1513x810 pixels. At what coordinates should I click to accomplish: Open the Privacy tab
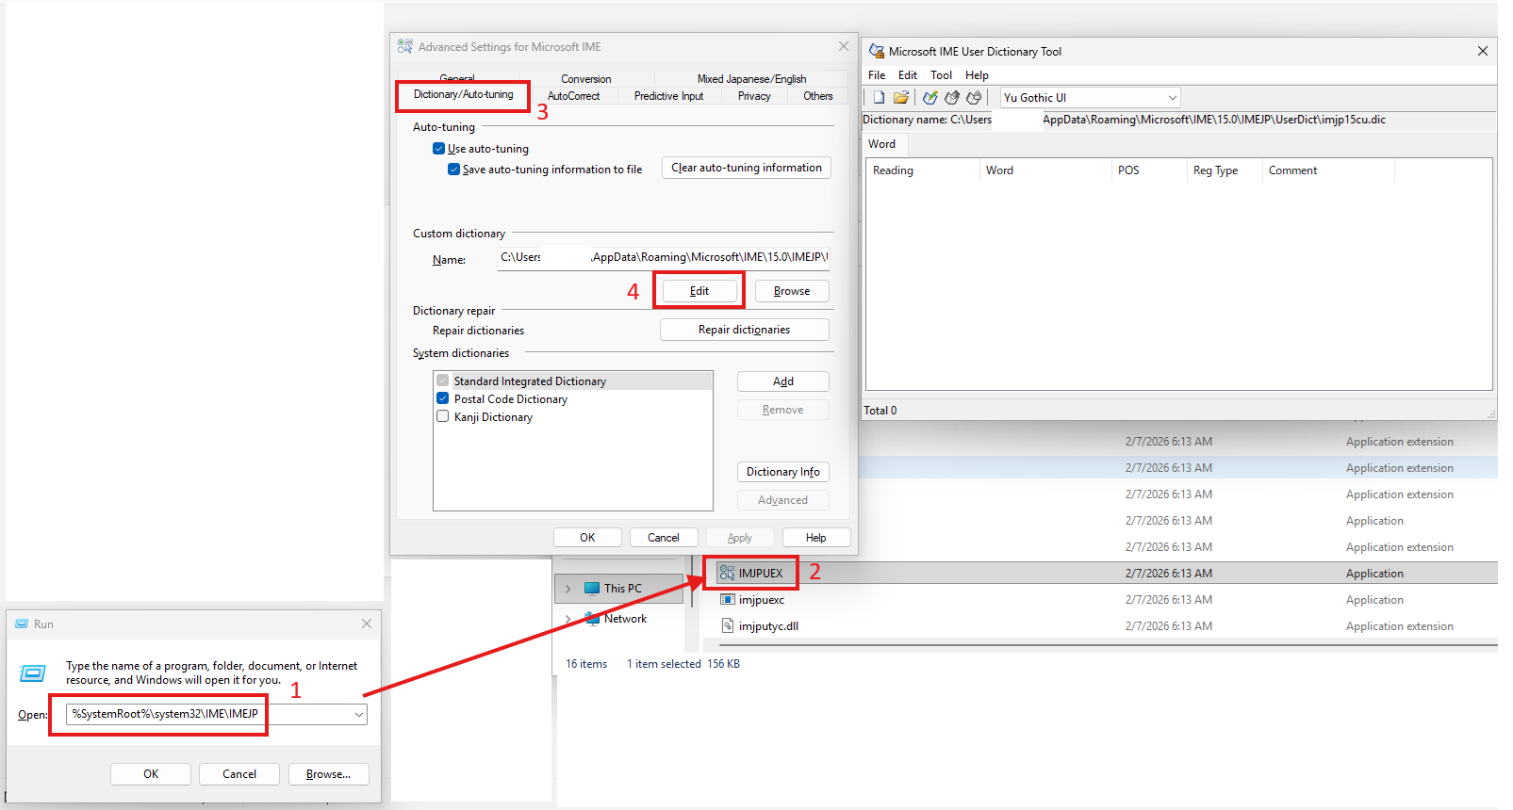click(x=754, y=96)
